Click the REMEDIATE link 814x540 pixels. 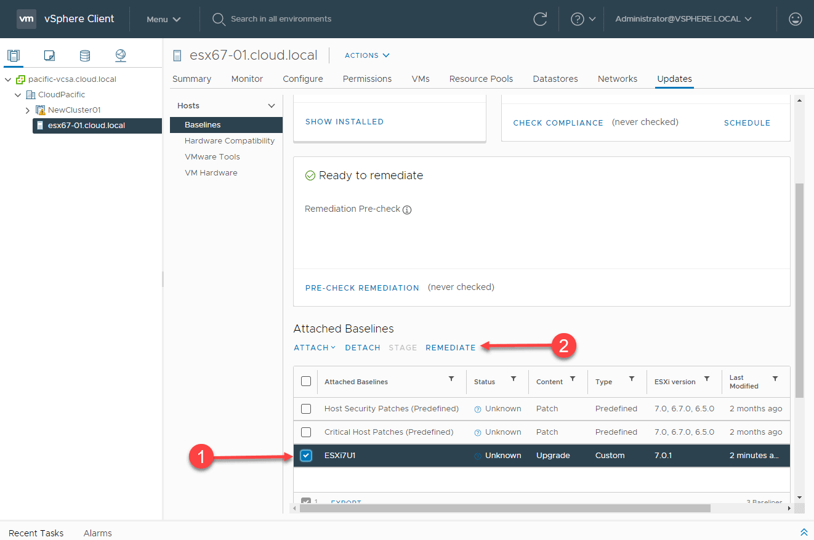point(451,348)
